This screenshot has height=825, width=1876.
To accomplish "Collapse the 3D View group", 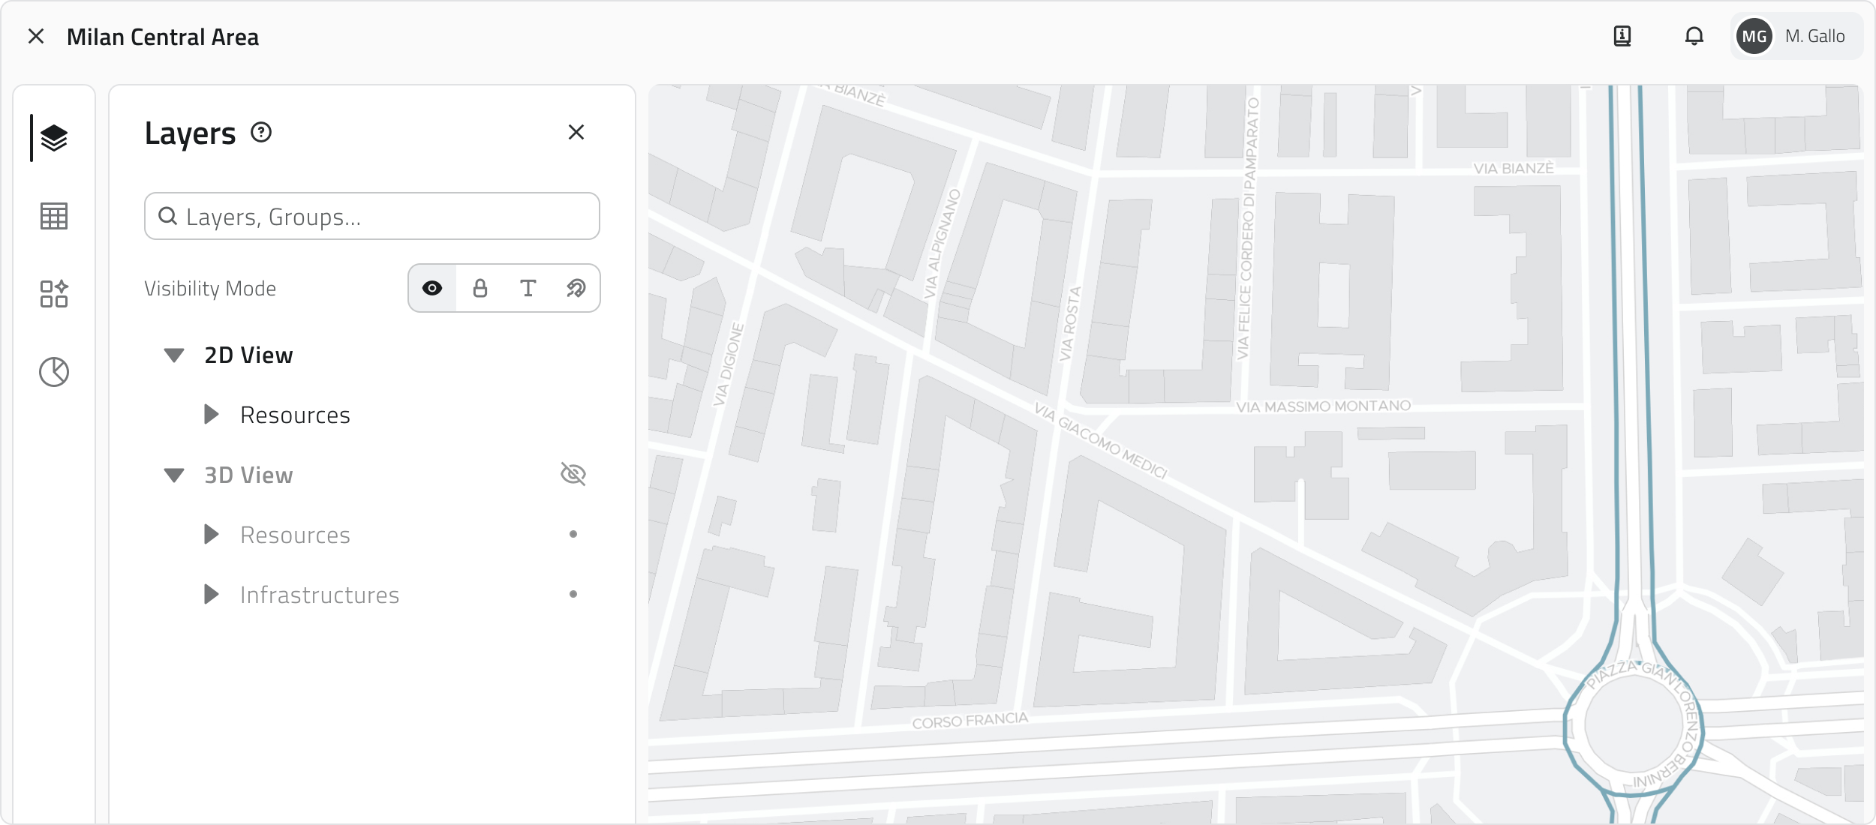I will (x=174, y=475).
